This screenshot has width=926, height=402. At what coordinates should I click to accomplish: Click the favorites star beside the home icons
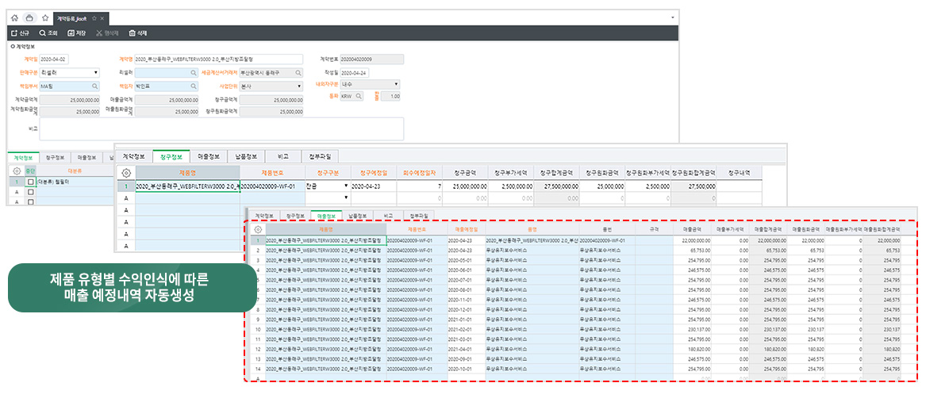click(x=45, y=18)
